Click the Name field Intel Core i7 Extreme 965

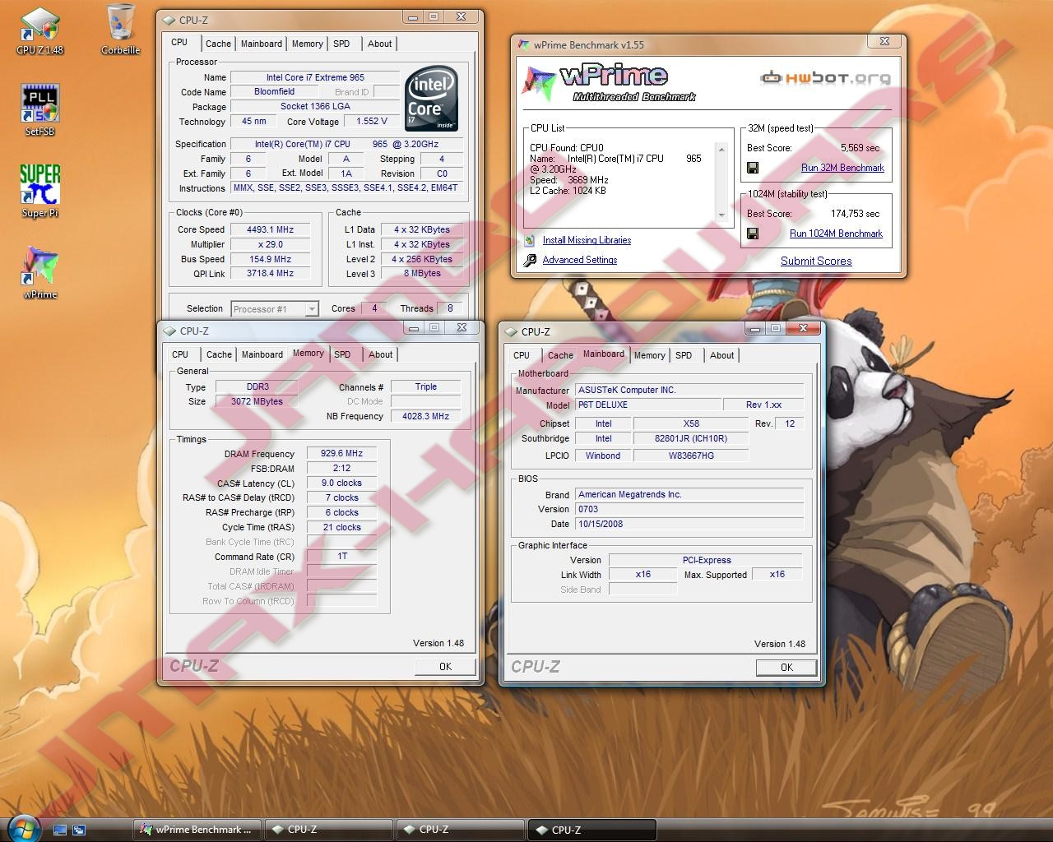click(x=315, y=77)
